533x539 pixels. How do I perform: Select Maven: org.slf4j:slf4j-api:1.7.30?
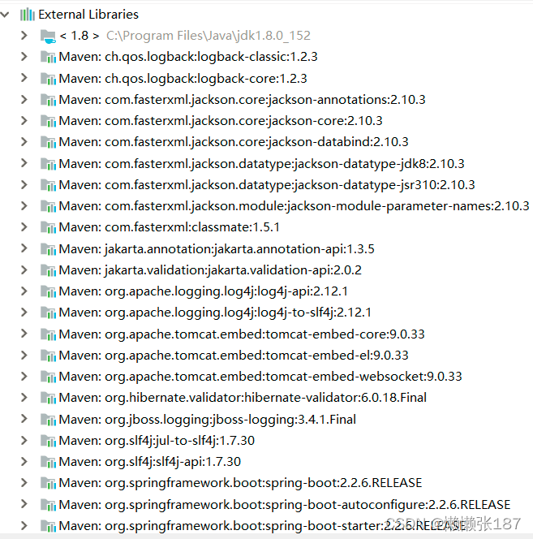point(150,462)
